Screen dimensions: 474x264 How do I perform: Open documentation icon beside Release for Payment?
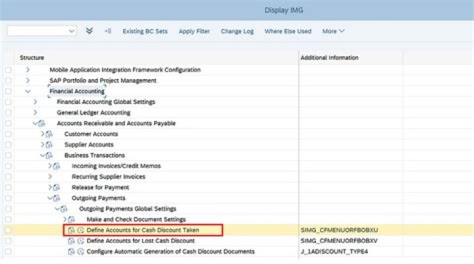(57, 188)
